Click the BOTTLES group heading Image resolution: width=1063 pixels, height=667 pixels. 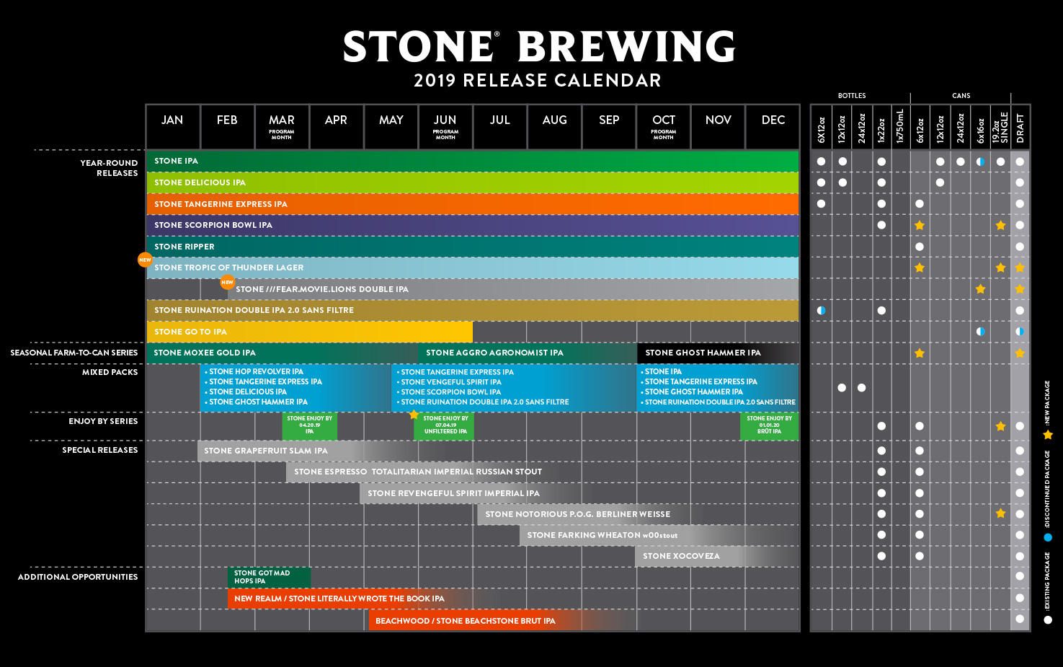(x=852, y=96)
